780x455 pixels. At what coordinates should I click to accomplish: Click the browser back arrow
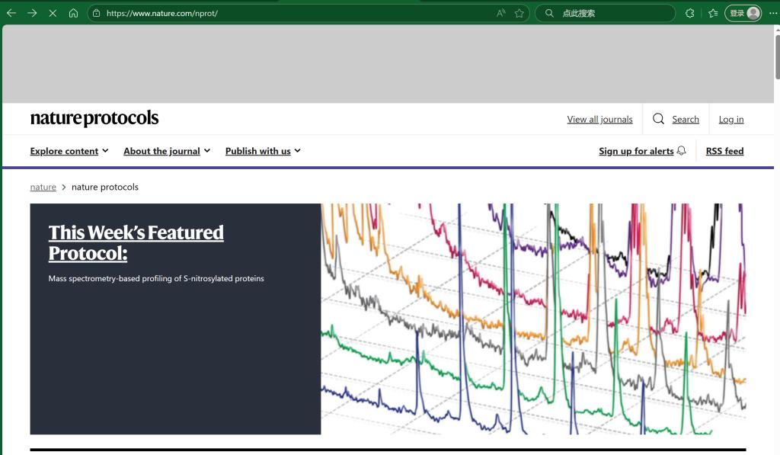11,13
